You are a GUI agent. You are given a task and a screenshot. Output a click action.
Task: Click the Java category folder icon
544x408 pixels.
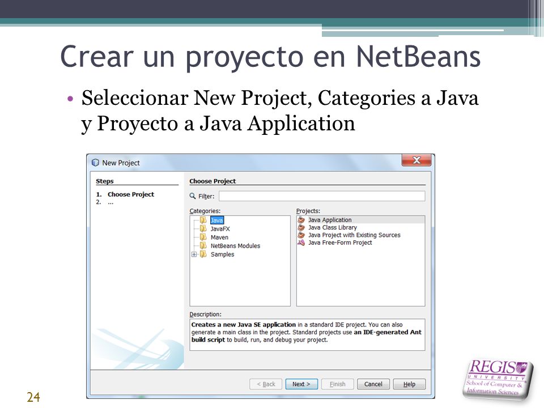click(203, 220)
